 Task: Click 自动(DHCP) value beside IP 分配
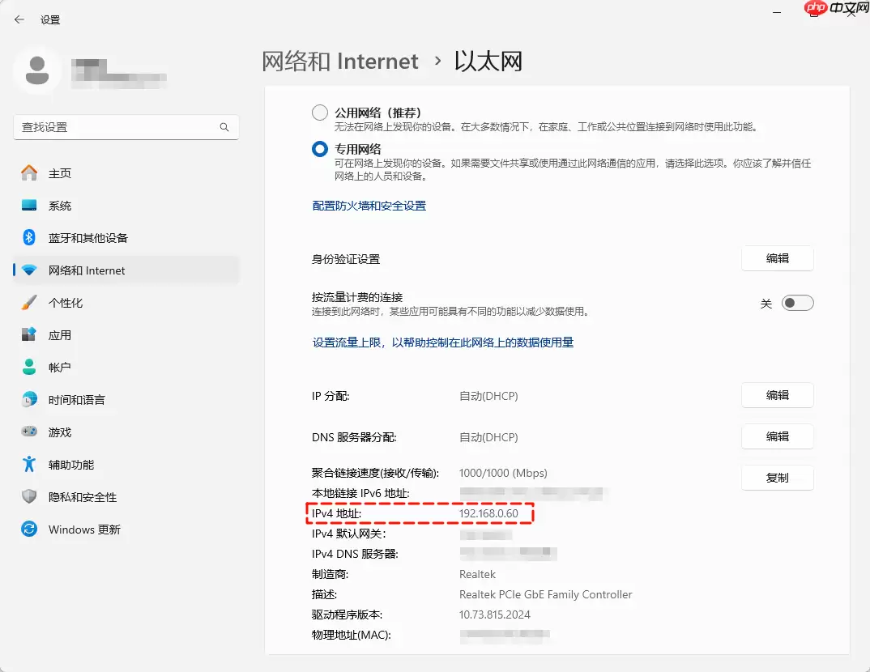[x=488, y=396]
